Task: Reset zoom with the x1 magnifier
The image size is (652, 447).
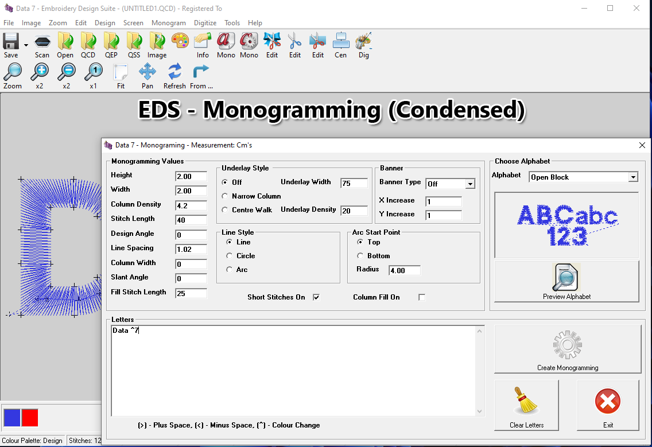Action: pyautogui.click(x=93, y=72)
